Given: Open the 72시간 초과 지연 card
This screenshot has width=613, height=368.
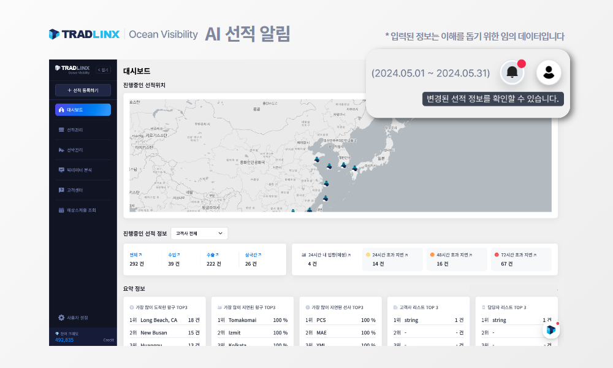Looking at the screenshot, I should click(521, 259).
